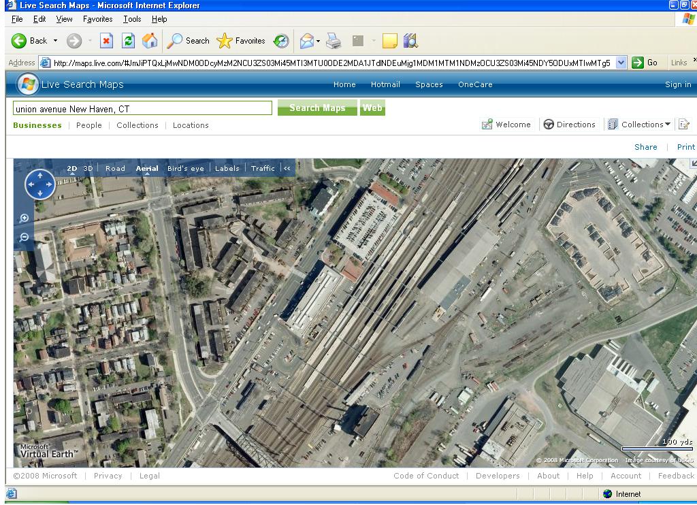
Task: Collapse the map view toolbar with chevrons
Action: tap(287, 168)
